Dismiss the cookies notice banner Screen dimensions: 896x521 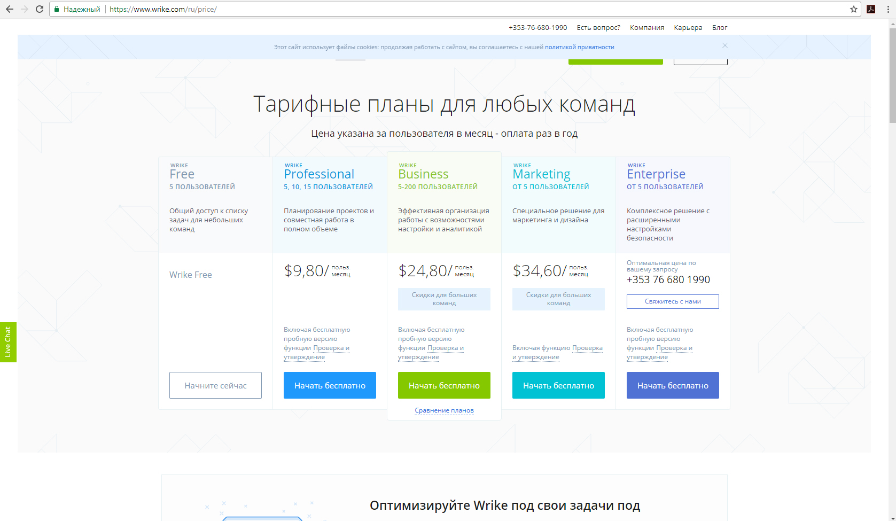pyautogui.click(x=725, y=45)
